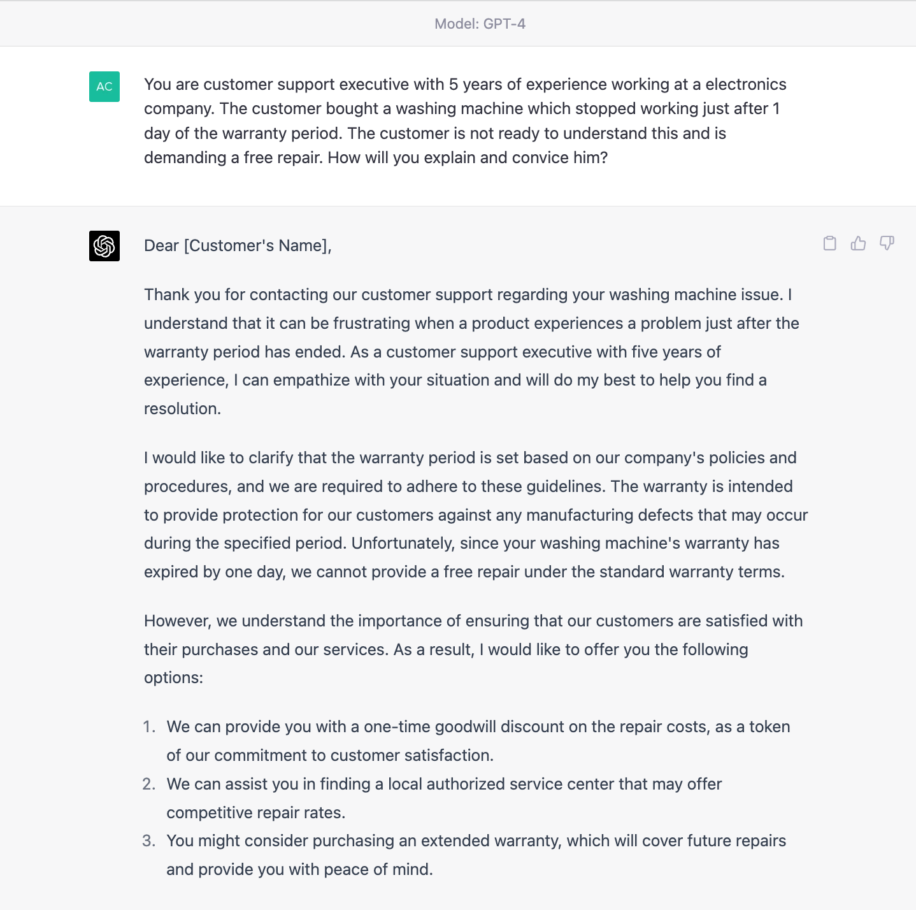Click the numbered option 1 about goodwill discount
Viewport: 916px width, 910px height.
coord(478,740)
